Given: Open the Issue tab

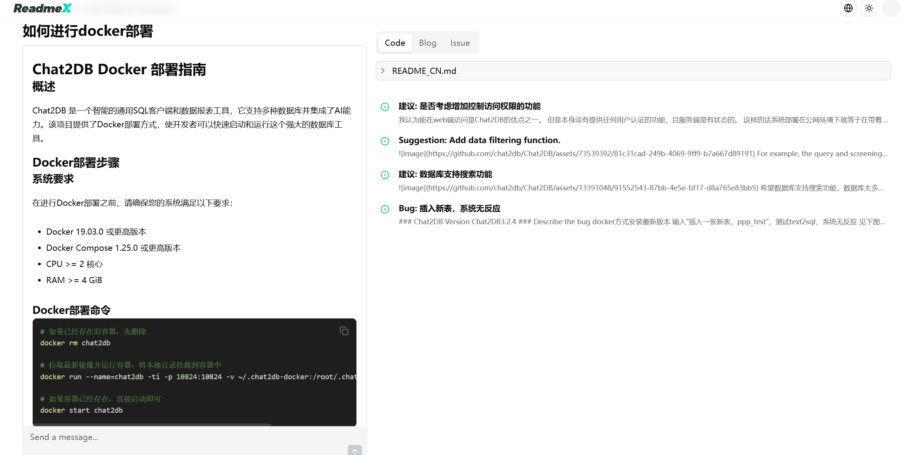Looking at the screenshot, I should pyautogui.click(x=460, y=42).
